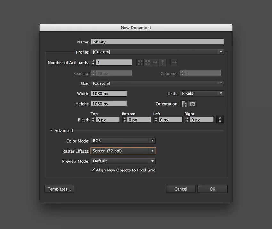Toggle the bleed link chain icon
The image size is (272, 229).
[x=220, y=120]
